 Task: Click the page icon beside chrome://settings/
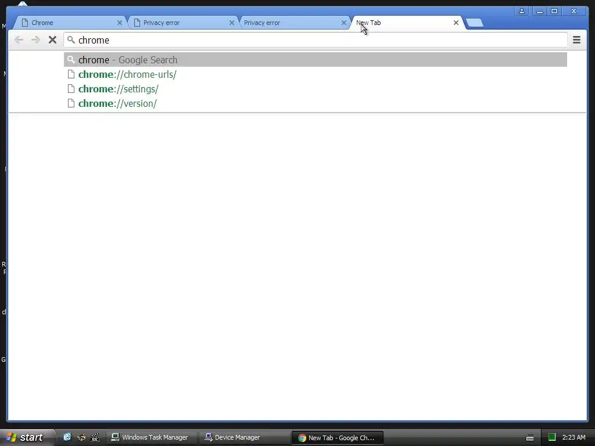[71, 89]
